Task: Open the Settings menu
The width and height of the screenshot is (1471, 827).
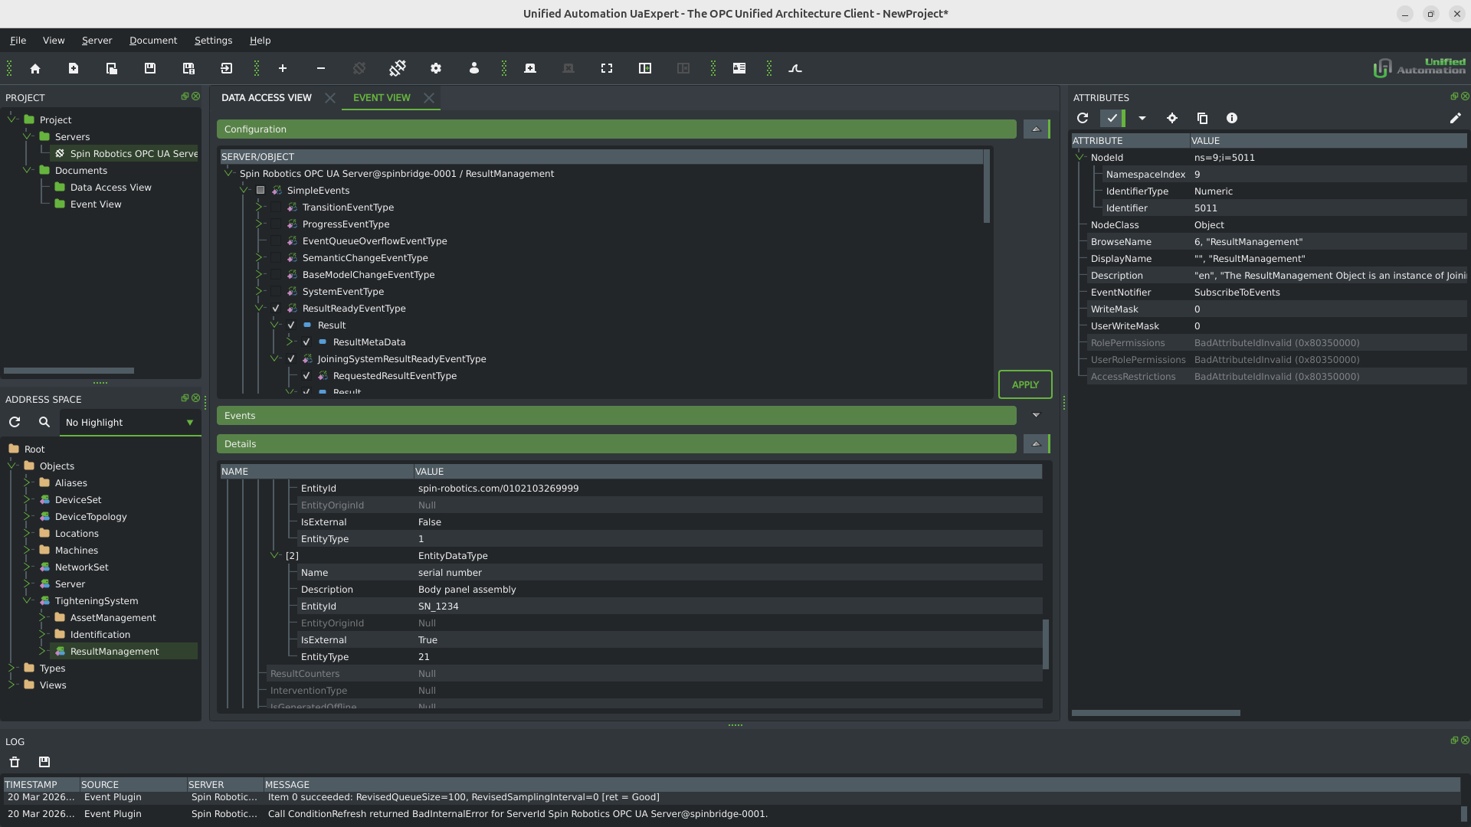Action: pyautogui.click(x=213, y=41)
